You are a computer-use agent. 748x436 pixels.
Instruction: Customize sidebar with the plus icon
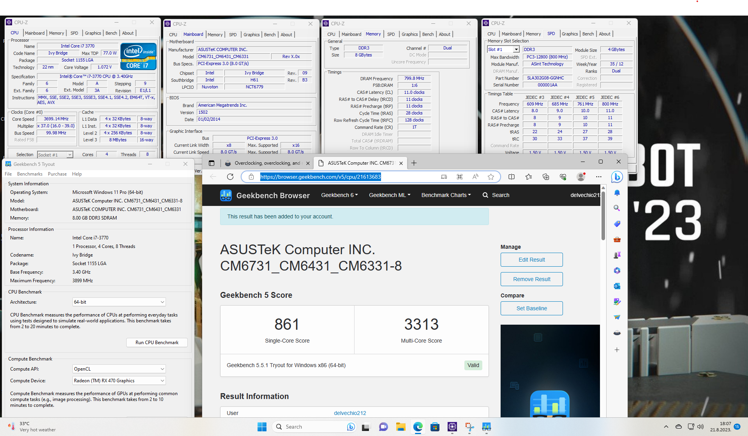pos(617,350)
